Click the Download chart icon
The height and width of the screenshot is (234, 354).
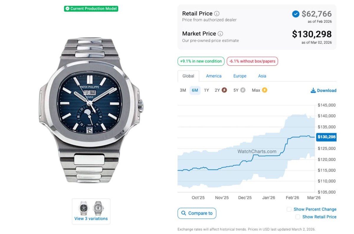pos(313,90)
